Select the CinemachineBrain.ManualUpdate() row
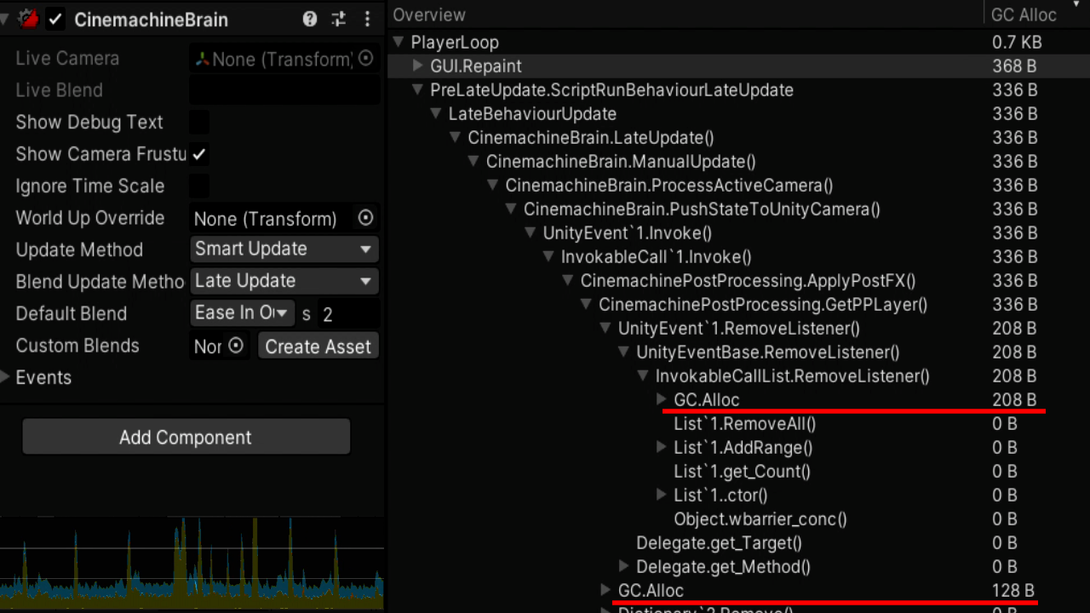1090x613 pixels. 738,161
